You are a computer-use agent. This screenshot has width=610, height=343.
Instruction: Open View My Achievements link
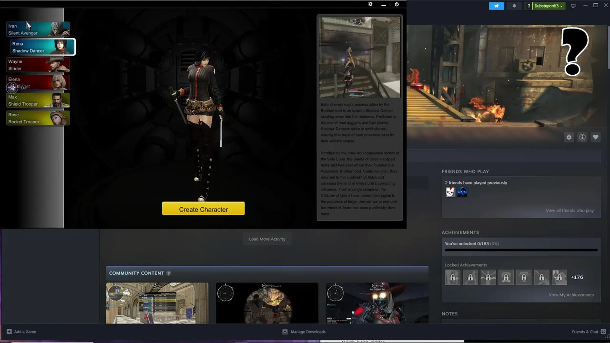pos(571,295)
